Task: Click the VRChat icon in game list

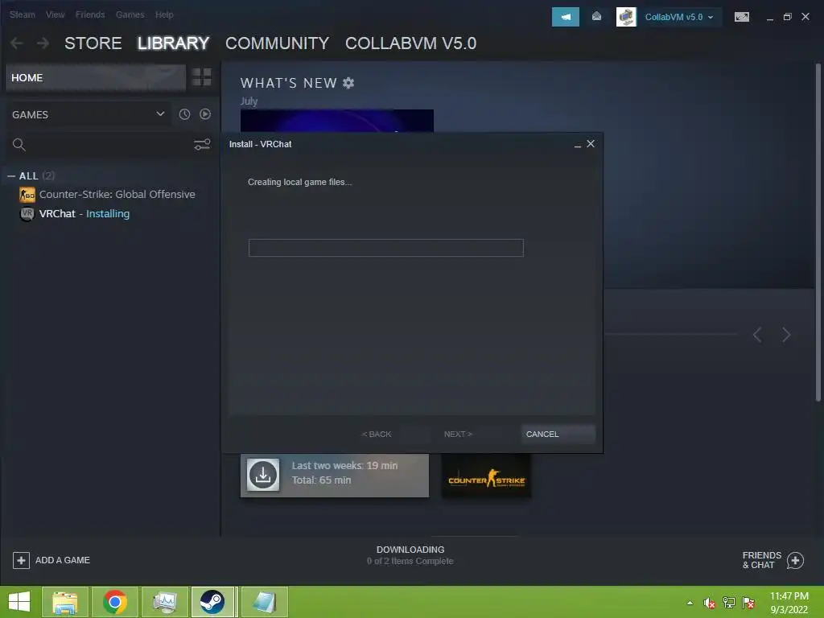Action: coord(27,214)
